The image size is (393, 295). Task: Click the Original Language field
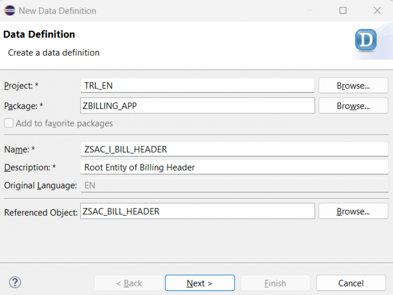(x=234, y=185)
